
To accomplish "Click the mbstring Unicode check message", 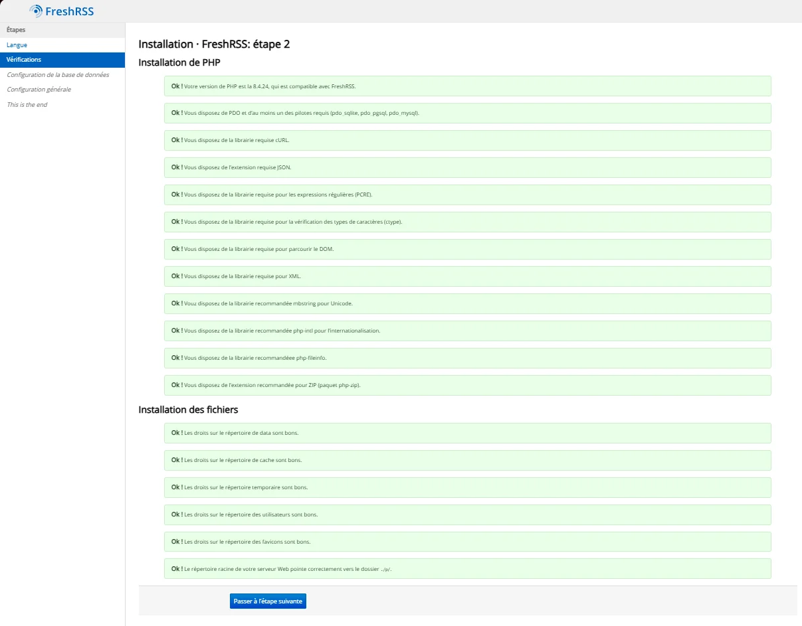I will point(467,304).
